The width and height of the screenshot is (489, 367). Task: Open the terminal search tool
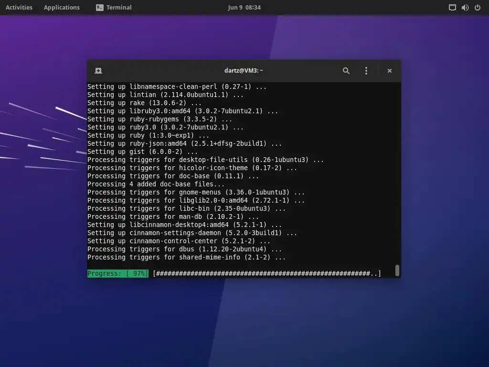tap(346, 71)
